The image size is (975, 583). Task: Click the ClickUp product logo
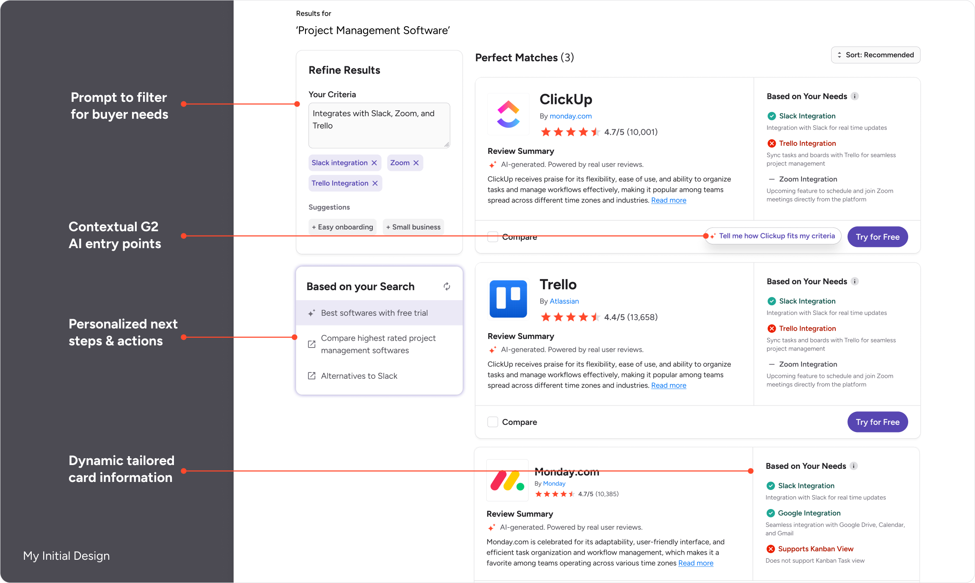[x=508, y=114]
